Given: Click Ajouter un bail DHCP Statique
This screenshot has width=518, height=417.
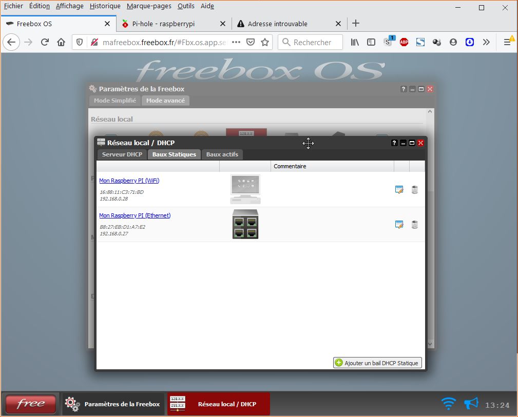Looking at the screenshot, I should pyautogui.click(x=377, y=363).
